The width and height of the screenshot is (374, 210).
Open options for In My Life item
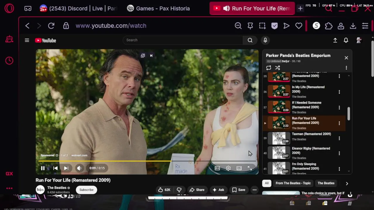[x=339, y=92]
